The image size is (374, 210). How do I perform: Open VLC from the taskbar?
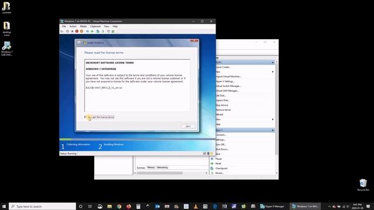click(x=196, y=206)
